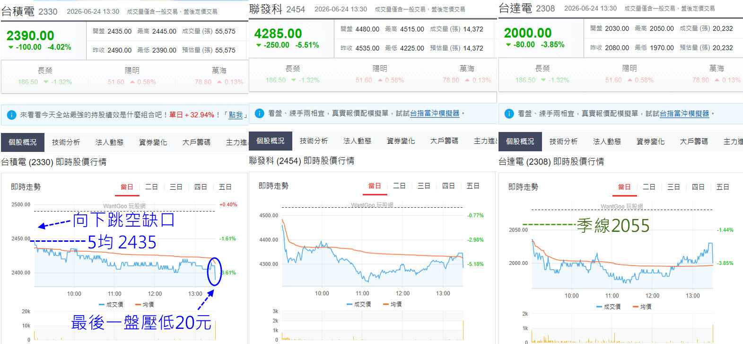Open 台指當沖模擬器 link in 台達電 panel
Viewport: 743px width, 344px height.
[x=684, y=114]
